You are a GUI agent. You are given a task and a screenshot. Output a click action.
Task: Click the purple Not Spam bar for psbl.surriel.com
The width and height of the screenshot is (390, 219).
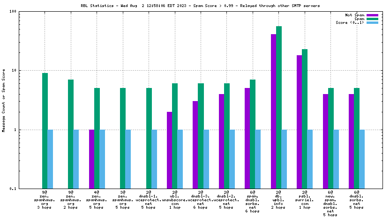(x=299, y=122)
